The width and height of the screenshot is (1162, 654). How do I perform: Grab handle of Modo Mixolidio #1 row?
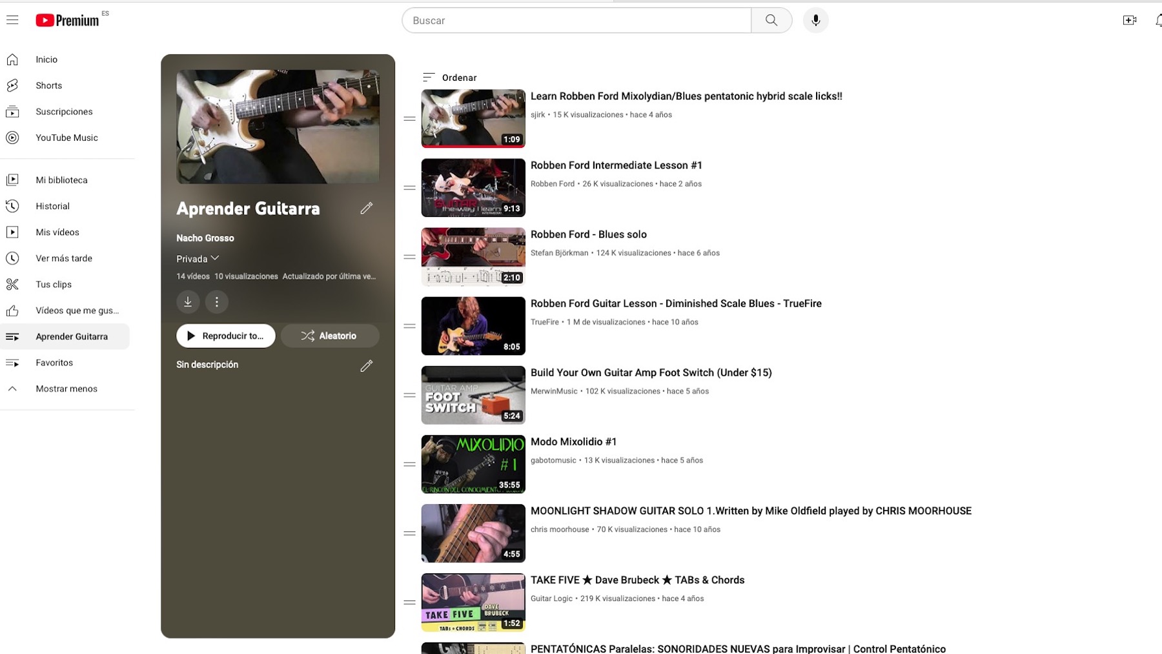click(x=409, y=464)
